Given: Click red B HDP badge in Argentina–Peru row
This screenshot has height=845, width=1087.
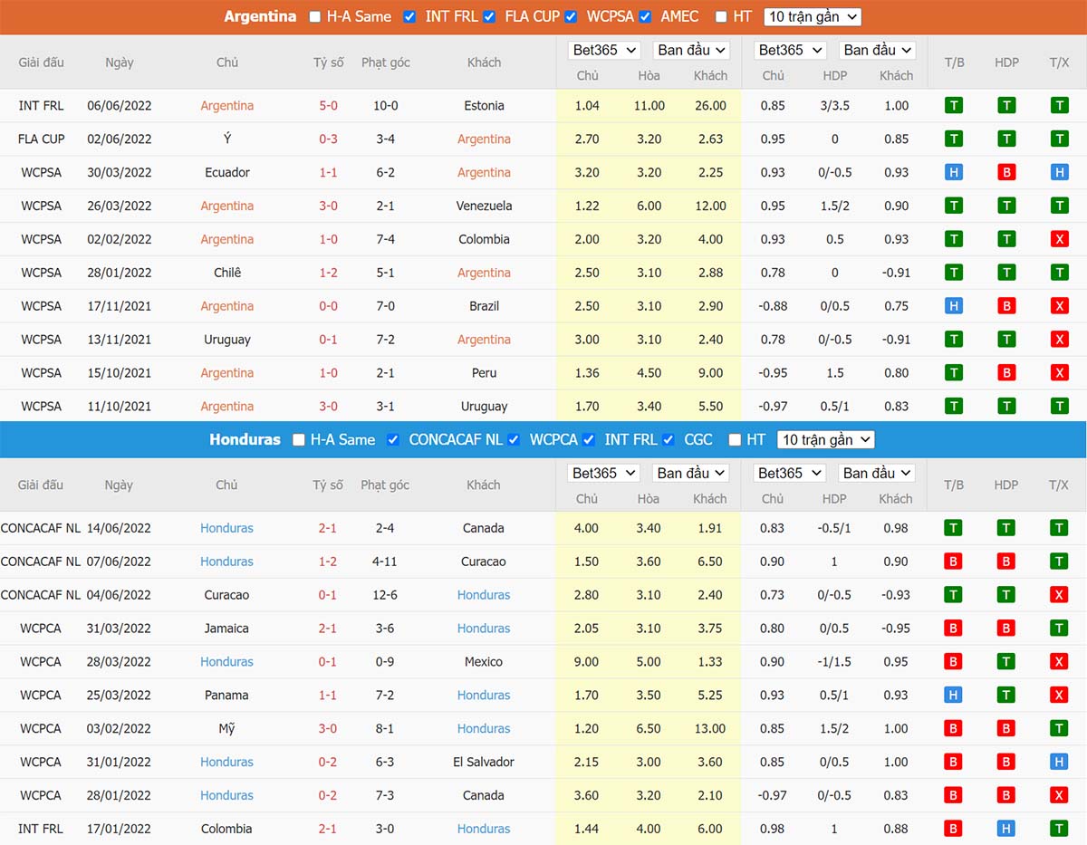Looking at the screenshot, I should [x=1006, y=373].
